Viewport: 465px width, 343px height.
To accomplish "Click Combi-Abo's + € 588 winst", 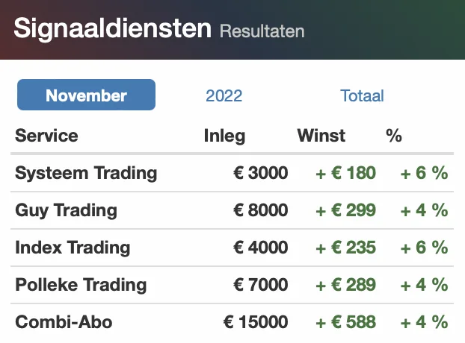I will (x=346, y=322).
